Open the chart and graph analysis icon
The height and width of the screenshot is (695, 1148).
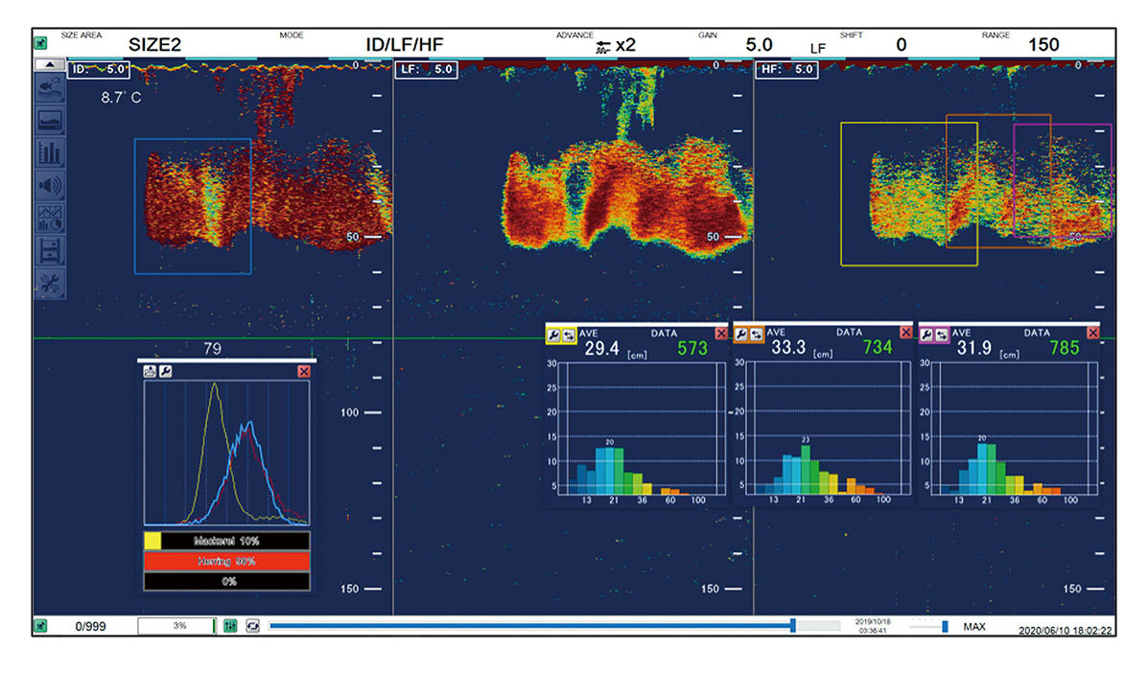click(49, 218)
